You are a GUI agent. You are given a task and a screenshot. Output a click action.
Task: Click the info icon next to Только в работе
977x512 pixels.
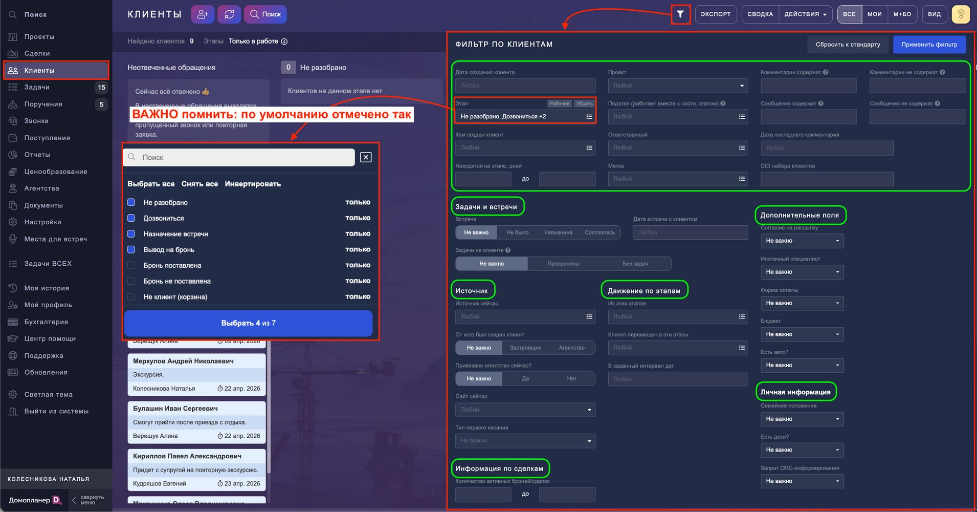(x=284, y=41)
